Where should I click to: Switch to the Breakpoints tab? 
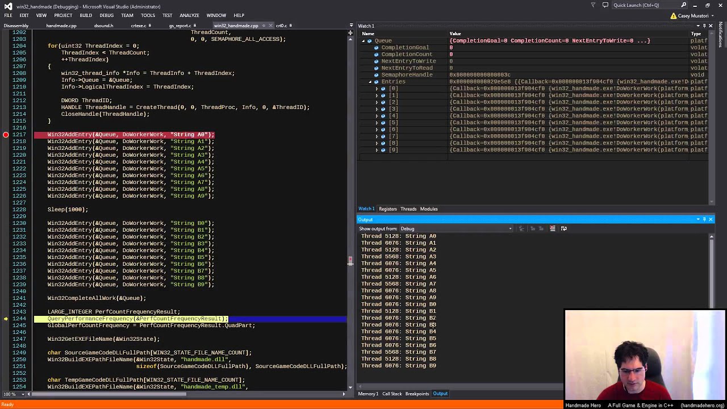pos(417,394)
